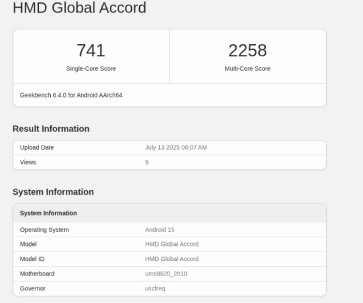363x303 pixels.
Task: Click the 2258 multi-core score number
Action: 247,50
